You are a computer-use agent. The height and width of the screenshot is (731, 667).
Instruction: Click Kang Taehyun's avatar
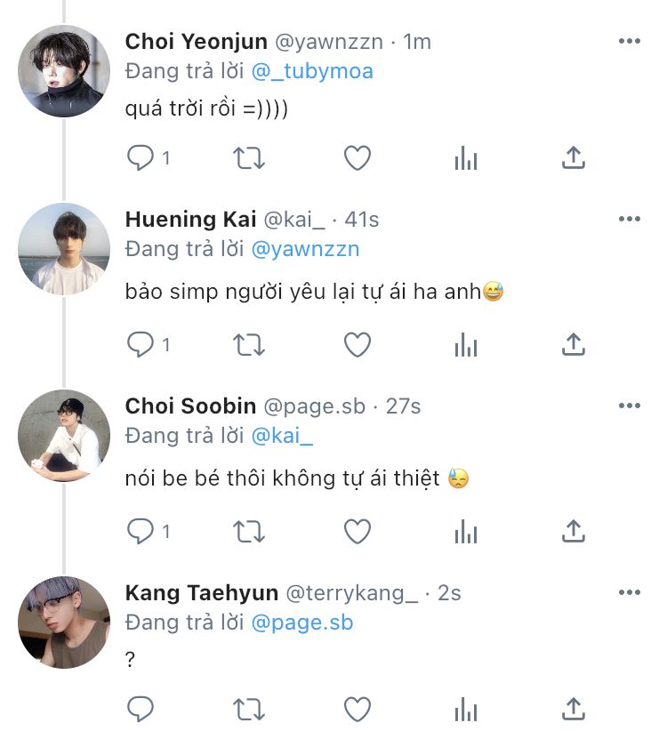[64, 623]
